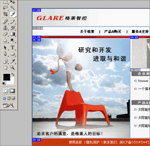Select the Gradient tool

(x=13, y=34)
